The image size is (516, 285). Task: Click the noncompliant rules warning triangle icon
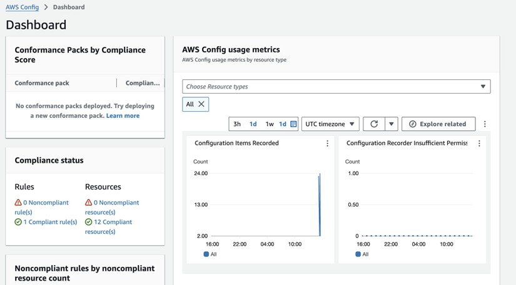click(x=18, y=203)
